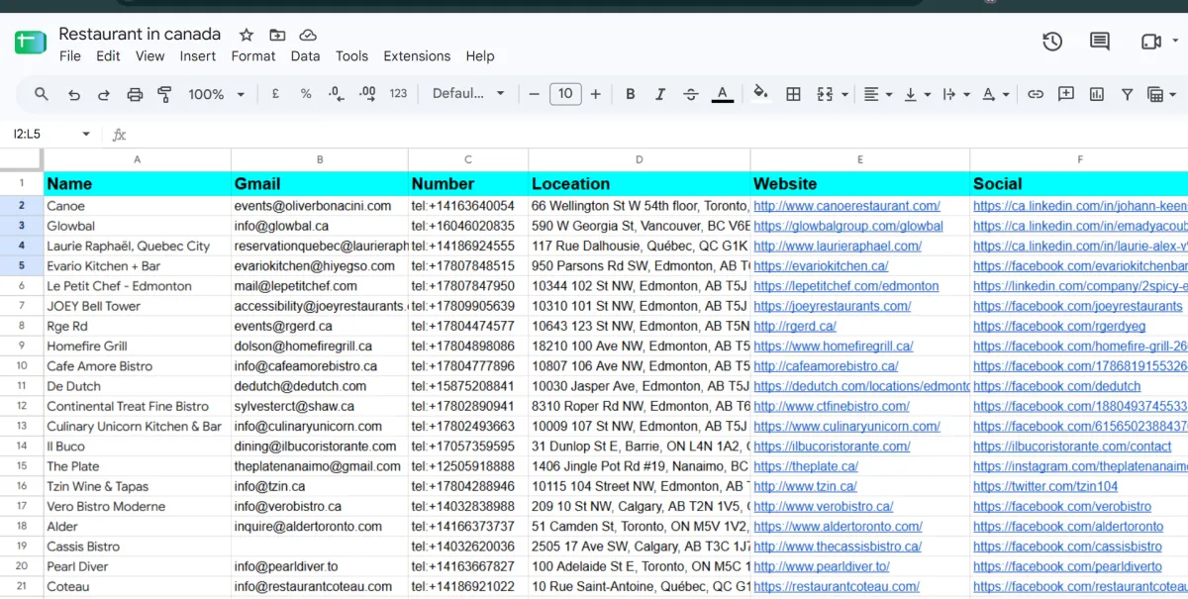Edit the font size field
This screenshot has height=599, width=1188.
pyautogui.click(x=564, y=94)
